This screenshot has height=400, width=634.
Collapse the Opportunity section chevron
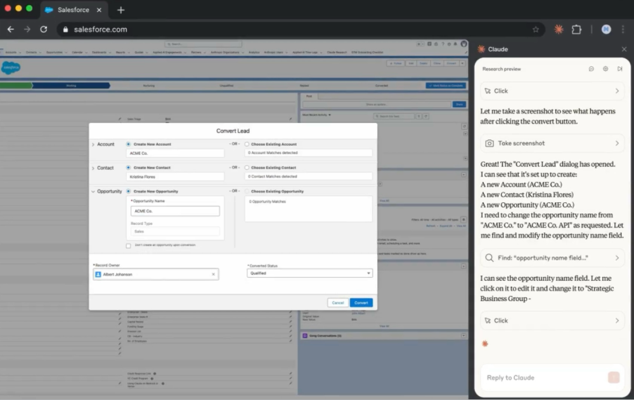coord(93,191)
